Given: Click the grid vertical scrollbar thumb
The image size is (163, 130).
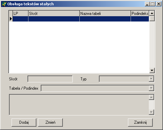Looking at the screenshot, I should point(152,19).
